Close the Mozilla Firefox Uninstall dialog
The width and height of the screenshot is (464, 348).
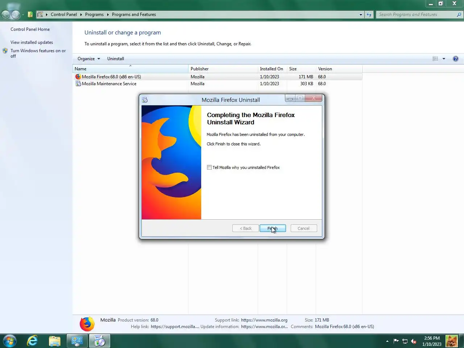(314, 98)
